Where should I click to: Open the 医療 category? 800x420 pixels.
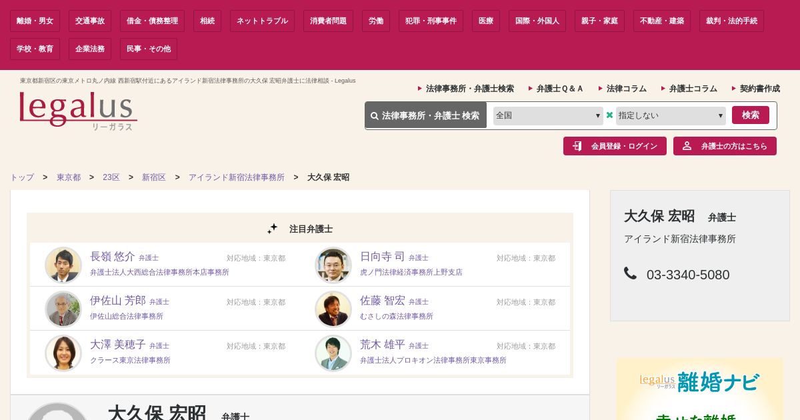click(486, 21)
